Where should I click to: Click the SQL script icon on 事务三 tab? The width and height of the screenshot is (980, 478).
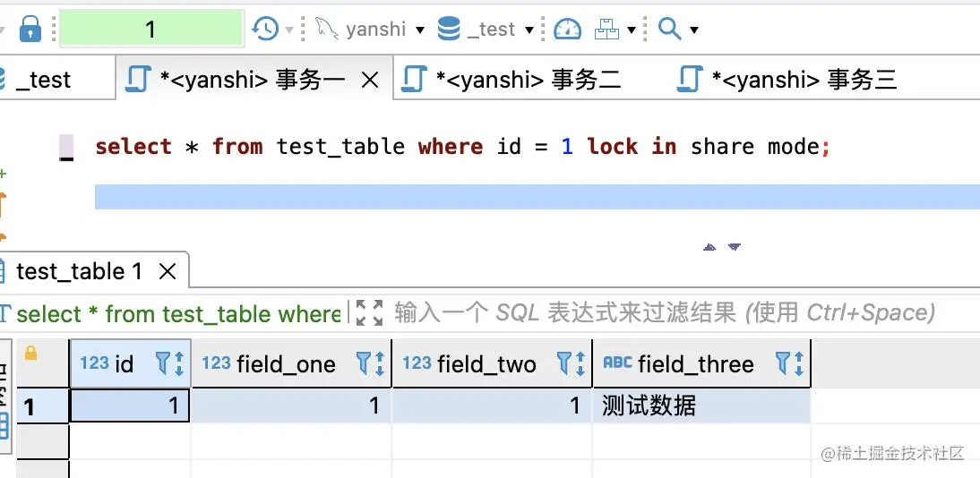690,80
